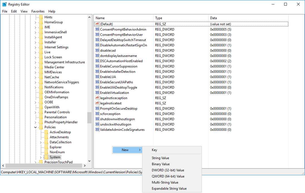Viewport: 305px width, 193px height.
Task: Choose Expandable String Value option
Action: click(172, 189)
